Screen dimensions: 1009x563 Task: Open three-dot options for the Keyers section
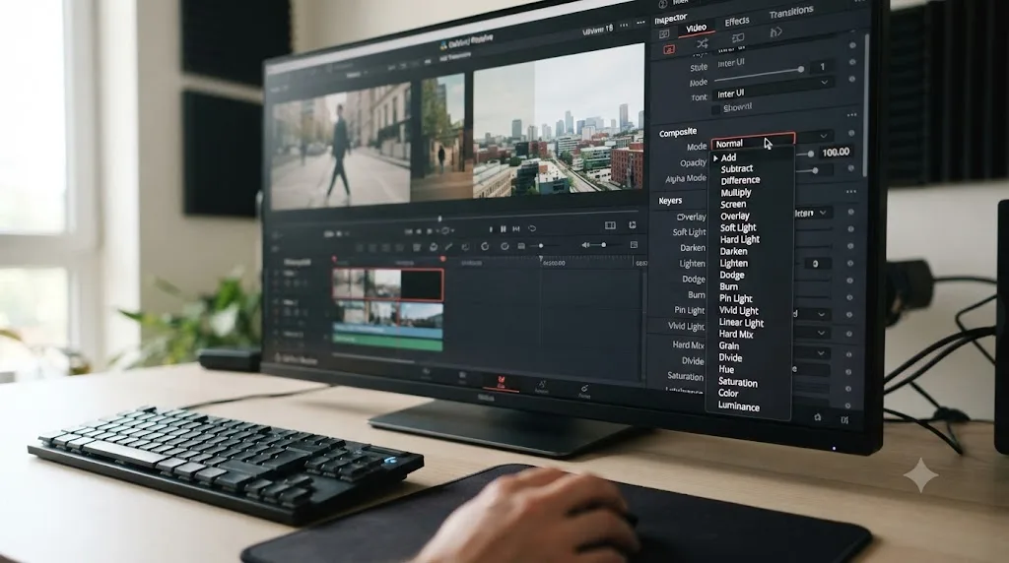(851, 192)
